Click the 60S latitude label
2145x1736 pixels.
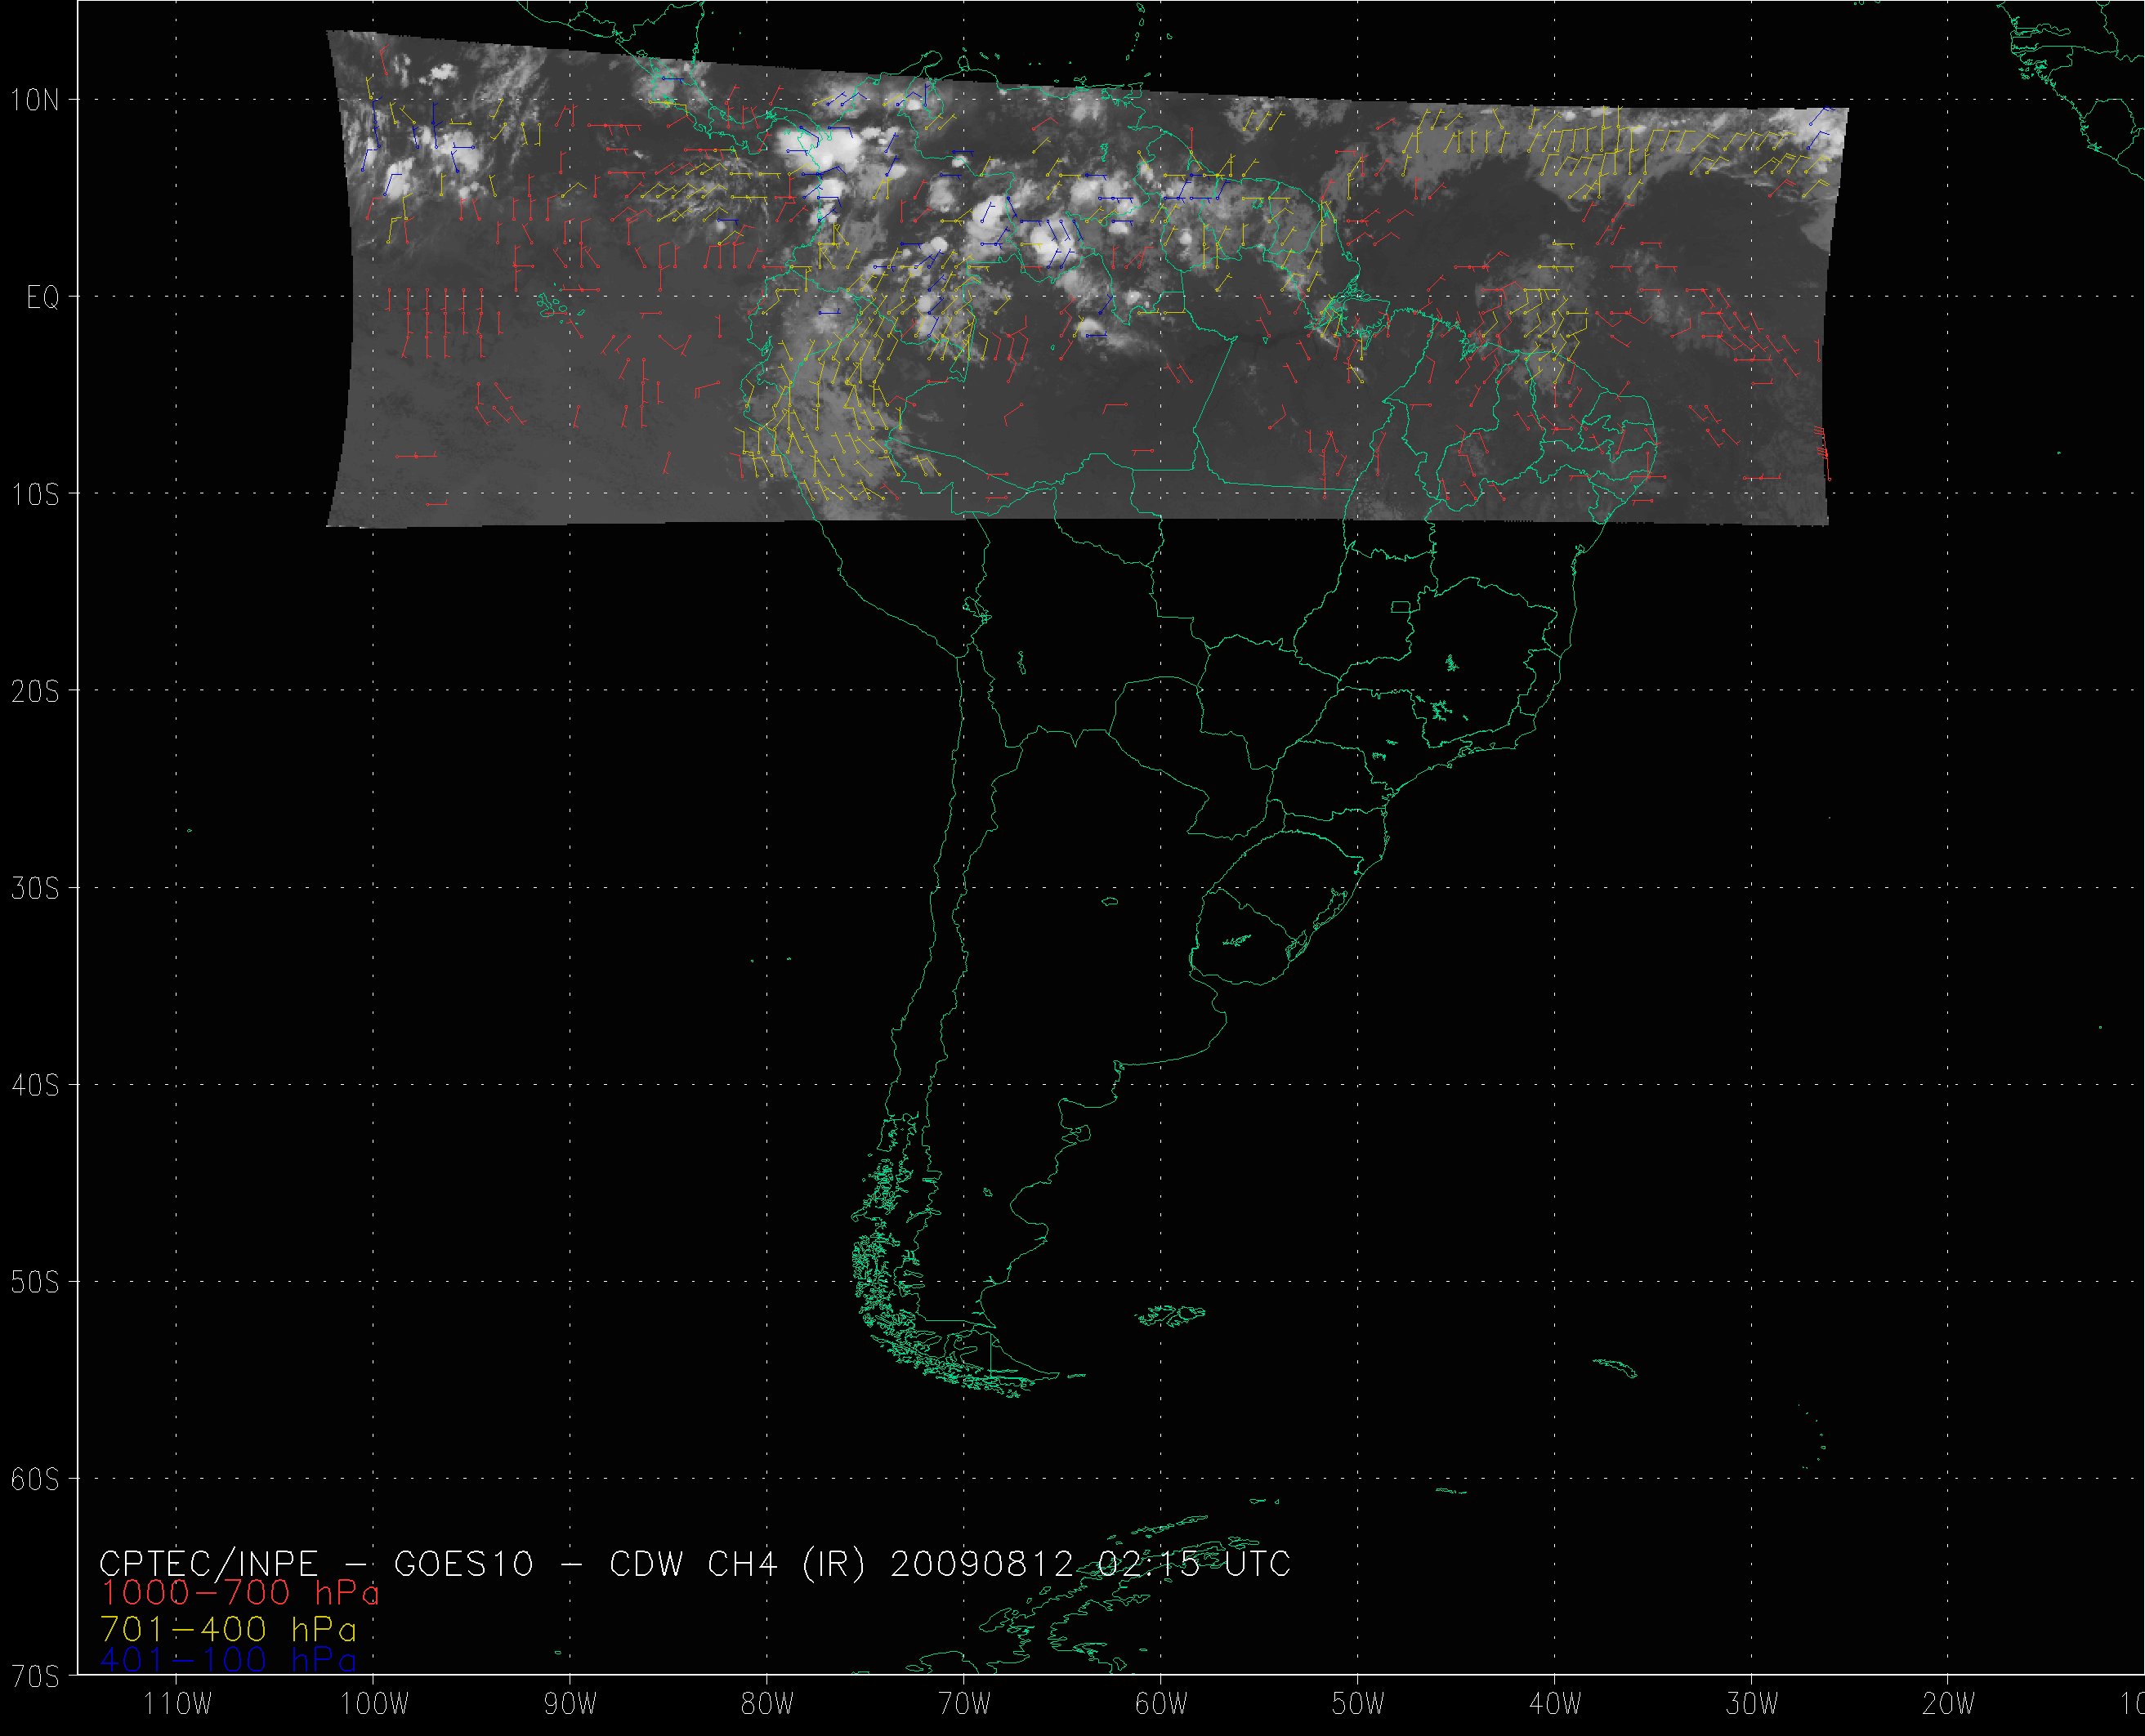[x=34, y=1479]
